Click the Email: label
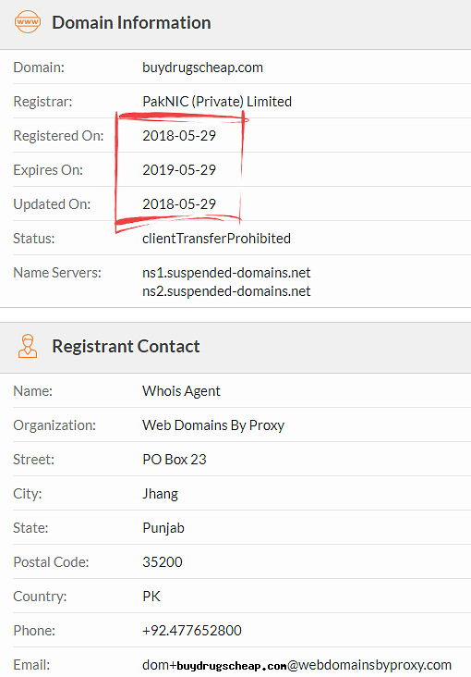Screen dimensions: 471x677 point(31,665)
